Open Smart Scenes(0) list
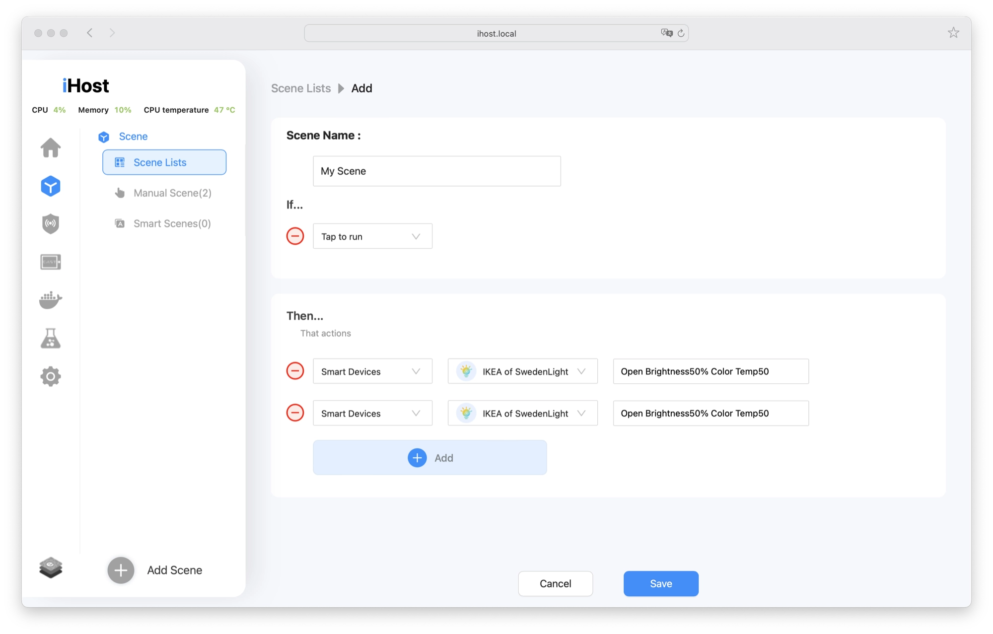This screenshot has width=993, height=634. (172, 223)
